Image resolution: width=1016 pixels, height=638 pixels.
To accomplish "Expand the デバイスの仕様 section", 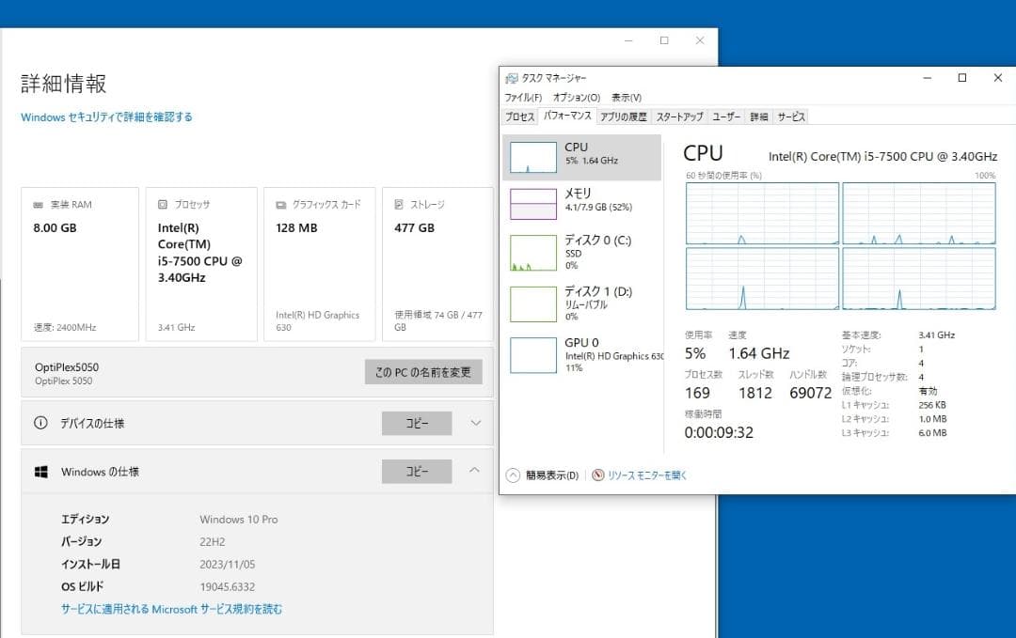I will tap(475, 423).
